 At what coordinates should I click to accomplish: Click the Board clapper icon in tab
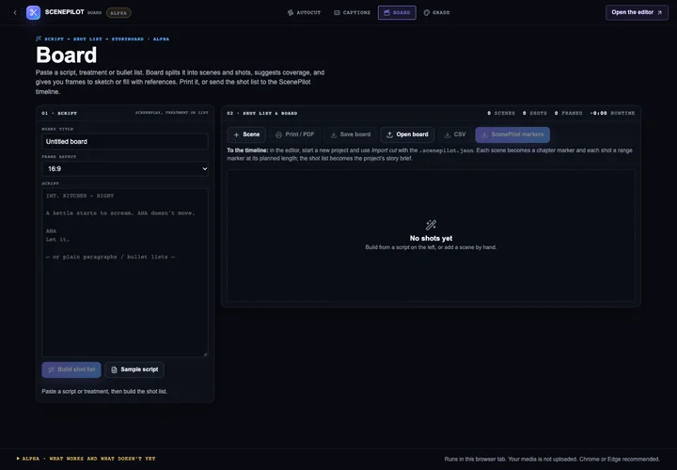pos(386,12)
